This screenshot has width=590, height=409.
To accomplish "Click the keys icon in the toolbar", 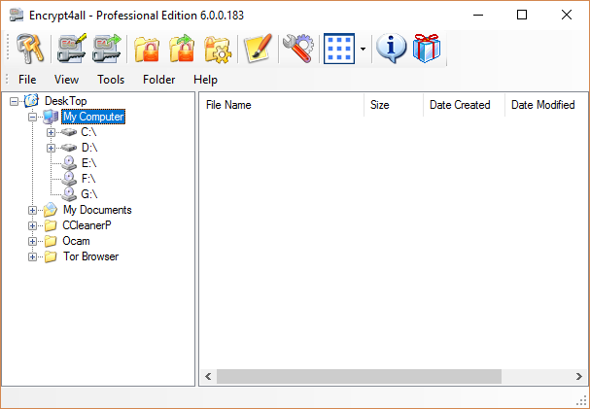I will point(30,49).
